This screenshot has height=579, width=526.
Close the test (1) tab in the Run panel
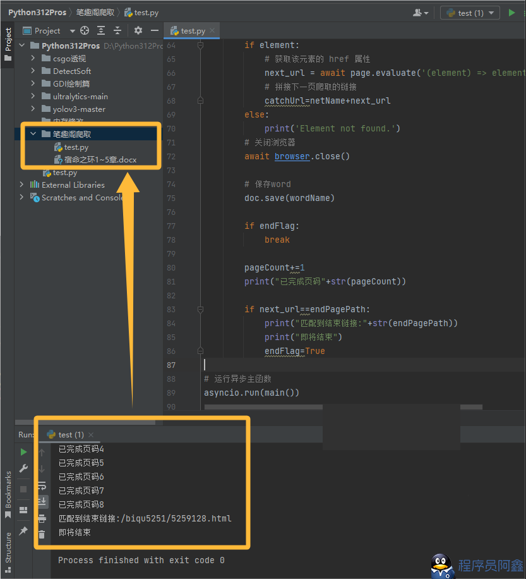tap(91, 435)
